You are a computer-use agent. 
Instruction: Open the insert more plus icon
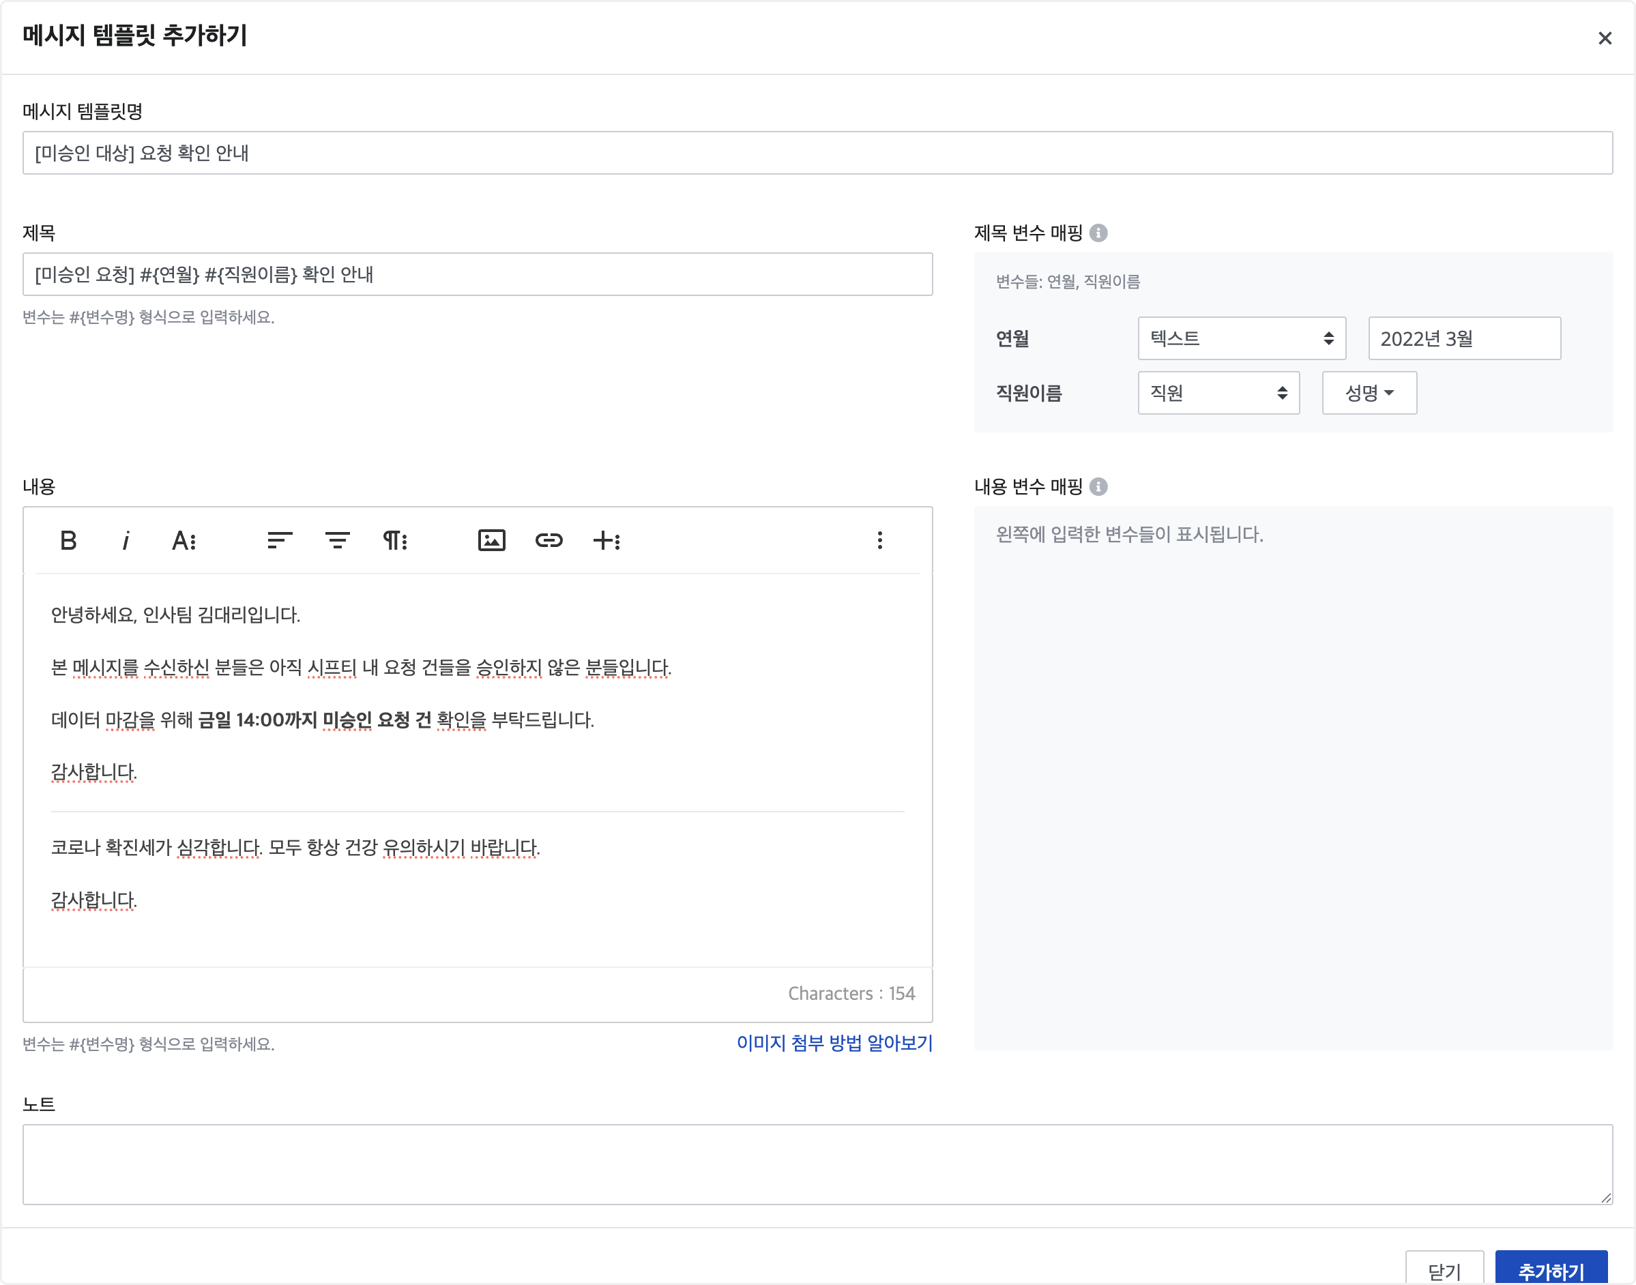607,540
